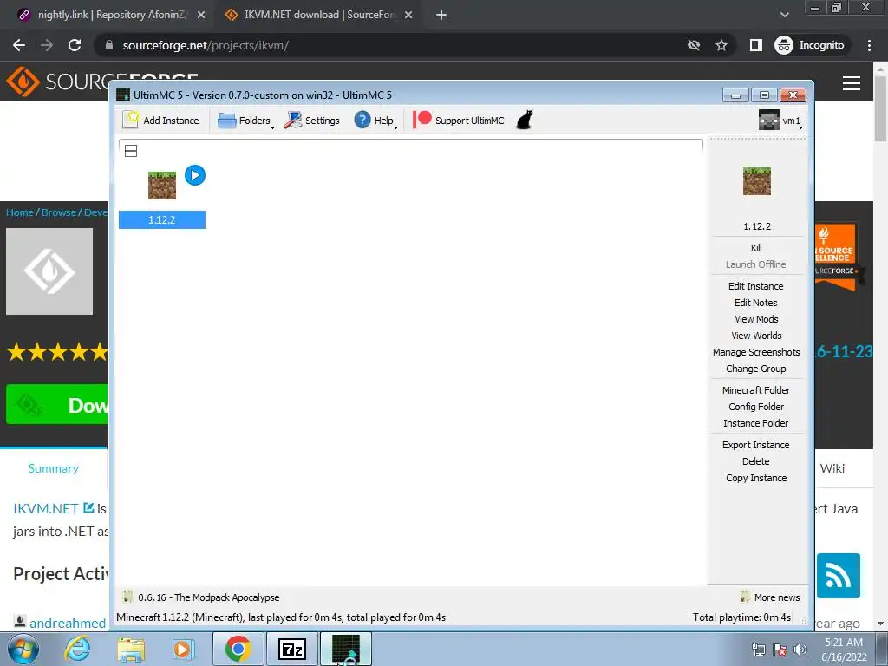Open the Modpack Apocalypse news item
Screen dimensions: 888x666
pos(201,597)
